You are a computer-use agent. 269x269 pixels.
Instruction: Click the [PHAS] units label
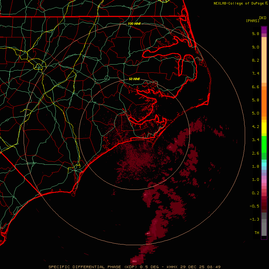[x=253, y=21]
